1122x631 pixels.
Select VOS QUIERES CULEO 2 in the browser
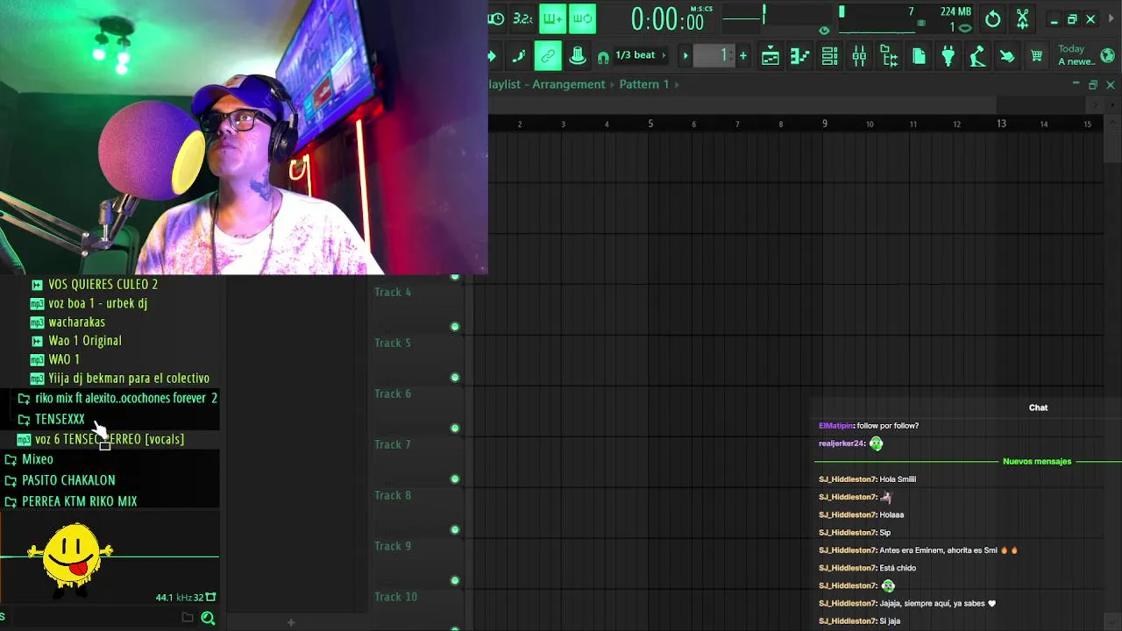tap(103, 284)
